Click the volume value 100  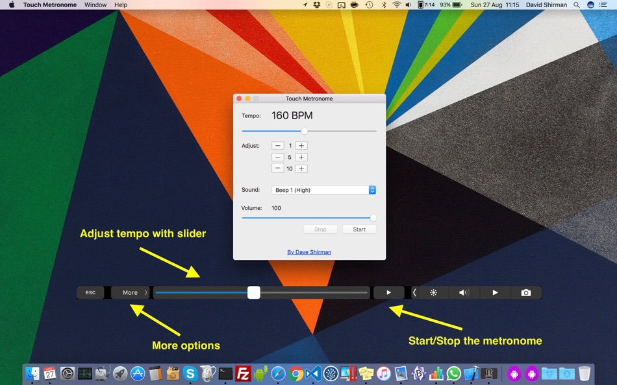point(276,208)
